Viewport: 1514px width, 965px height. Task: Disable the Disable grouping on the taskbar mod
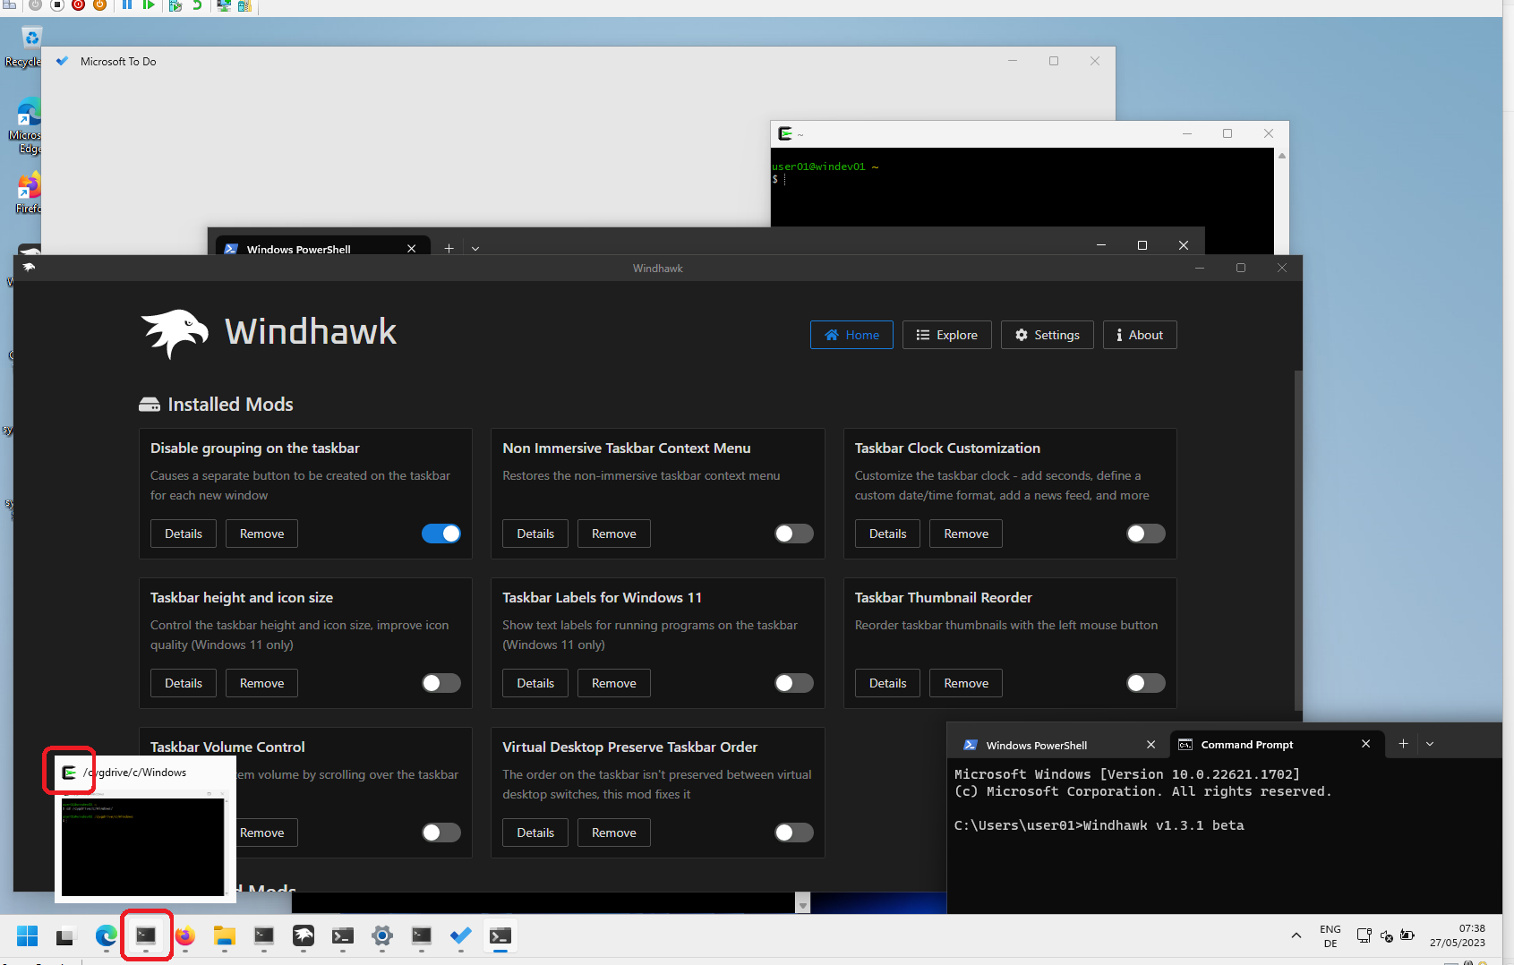click(x=441, y=533)
